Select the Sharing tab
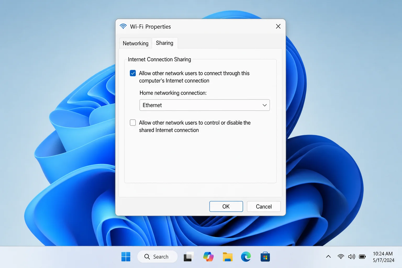Image resolution: width=402 pixels, height=268 pixels. pos(165,43)
